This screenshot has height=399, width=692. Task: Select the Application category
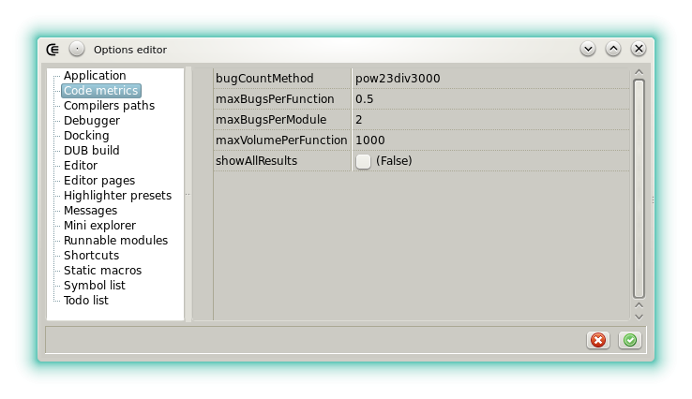[94, 76]
